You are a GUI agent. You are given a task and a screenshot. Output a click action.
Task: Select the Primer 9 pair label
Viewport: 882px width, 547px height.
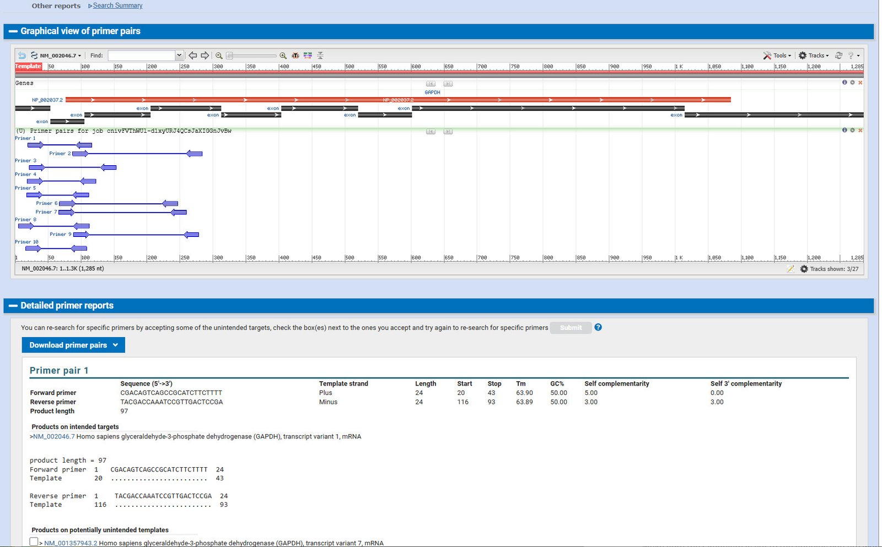61,234
